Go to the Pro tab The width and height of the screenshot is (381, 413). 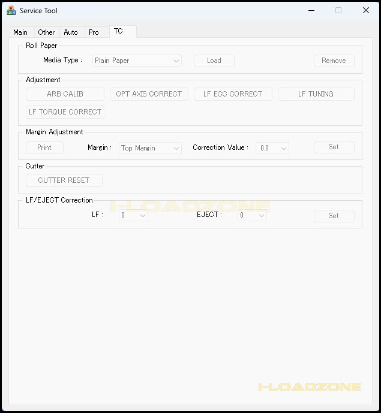pos(94,32)
